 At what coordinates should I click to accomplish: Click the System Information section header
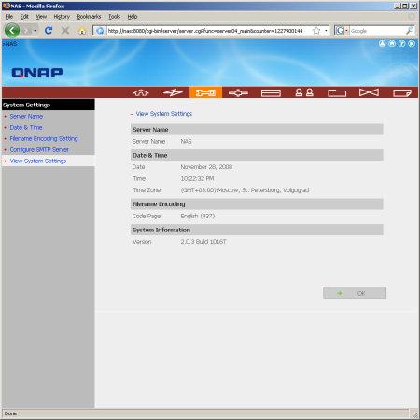(257, 230)
